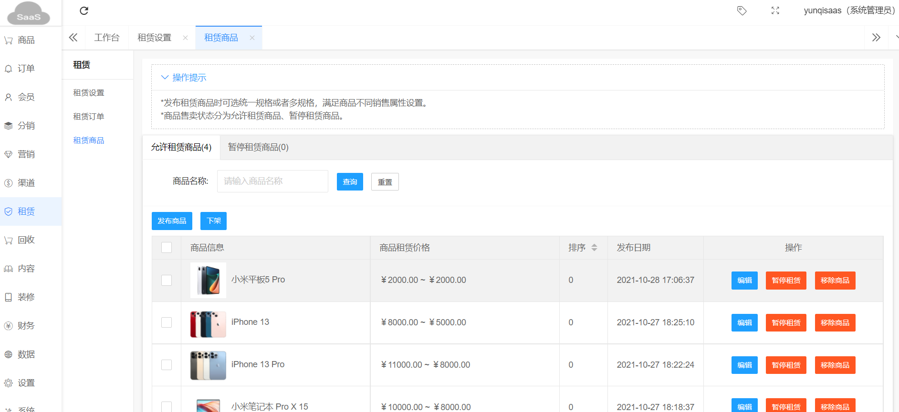Collapse tabs with double left arrow icon

(x=73, y=38)
